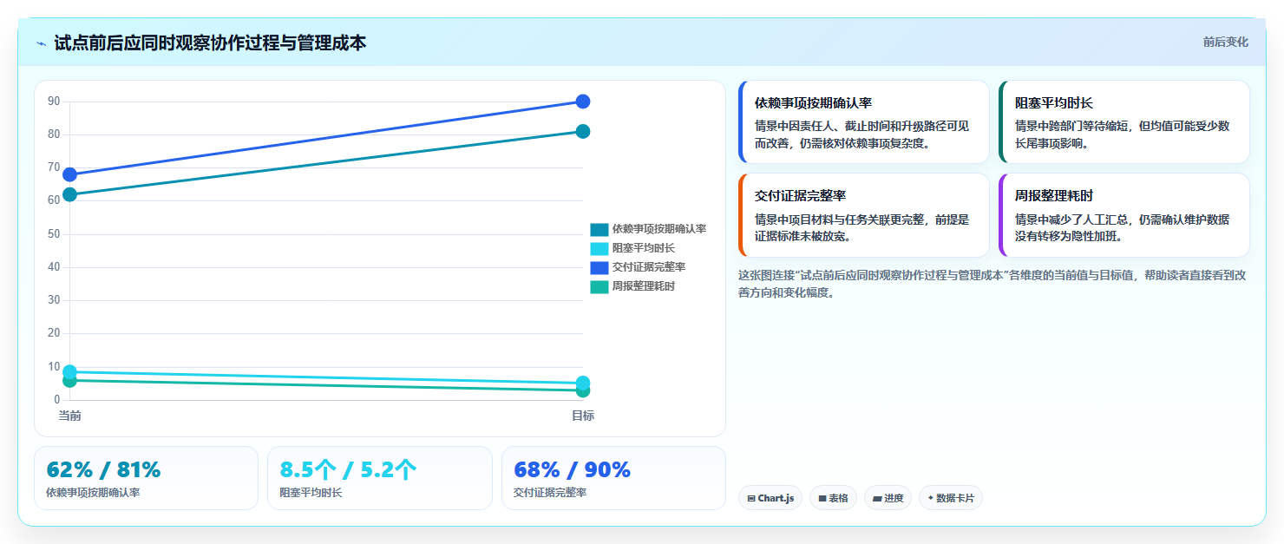Open the 交付证据完整率 description card
The height and width of the screenshot is (544, 1284).
864,215
